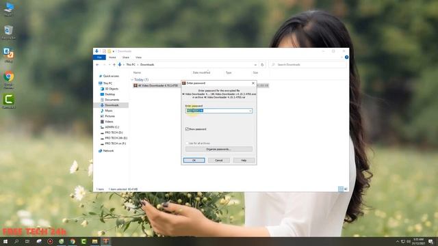Cancel the Enter password dialog
Screen dimensions: 438x246
tap(219, 160)
